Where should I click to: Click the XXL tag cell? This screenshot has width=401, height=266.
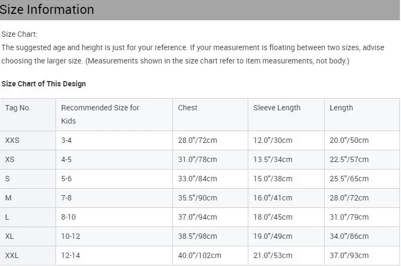coord(12,256)
